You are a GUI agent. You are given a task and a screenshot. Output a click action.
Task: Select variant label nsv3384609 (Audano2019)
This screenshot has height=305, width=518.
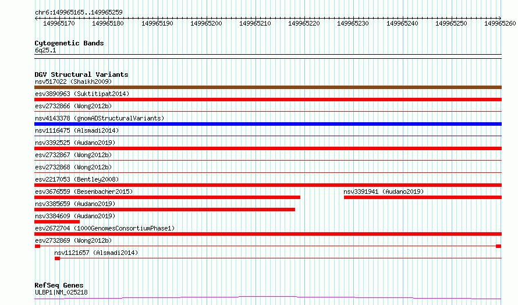75,216
